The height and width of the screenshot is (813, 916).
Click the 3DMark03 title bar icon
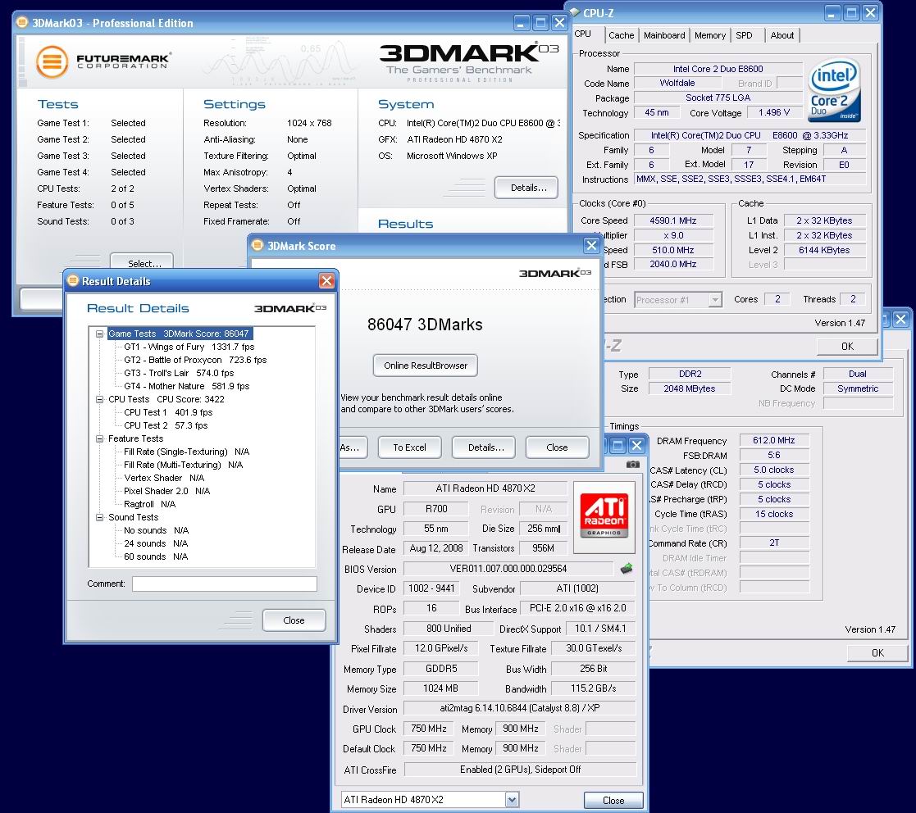point(22,22)
